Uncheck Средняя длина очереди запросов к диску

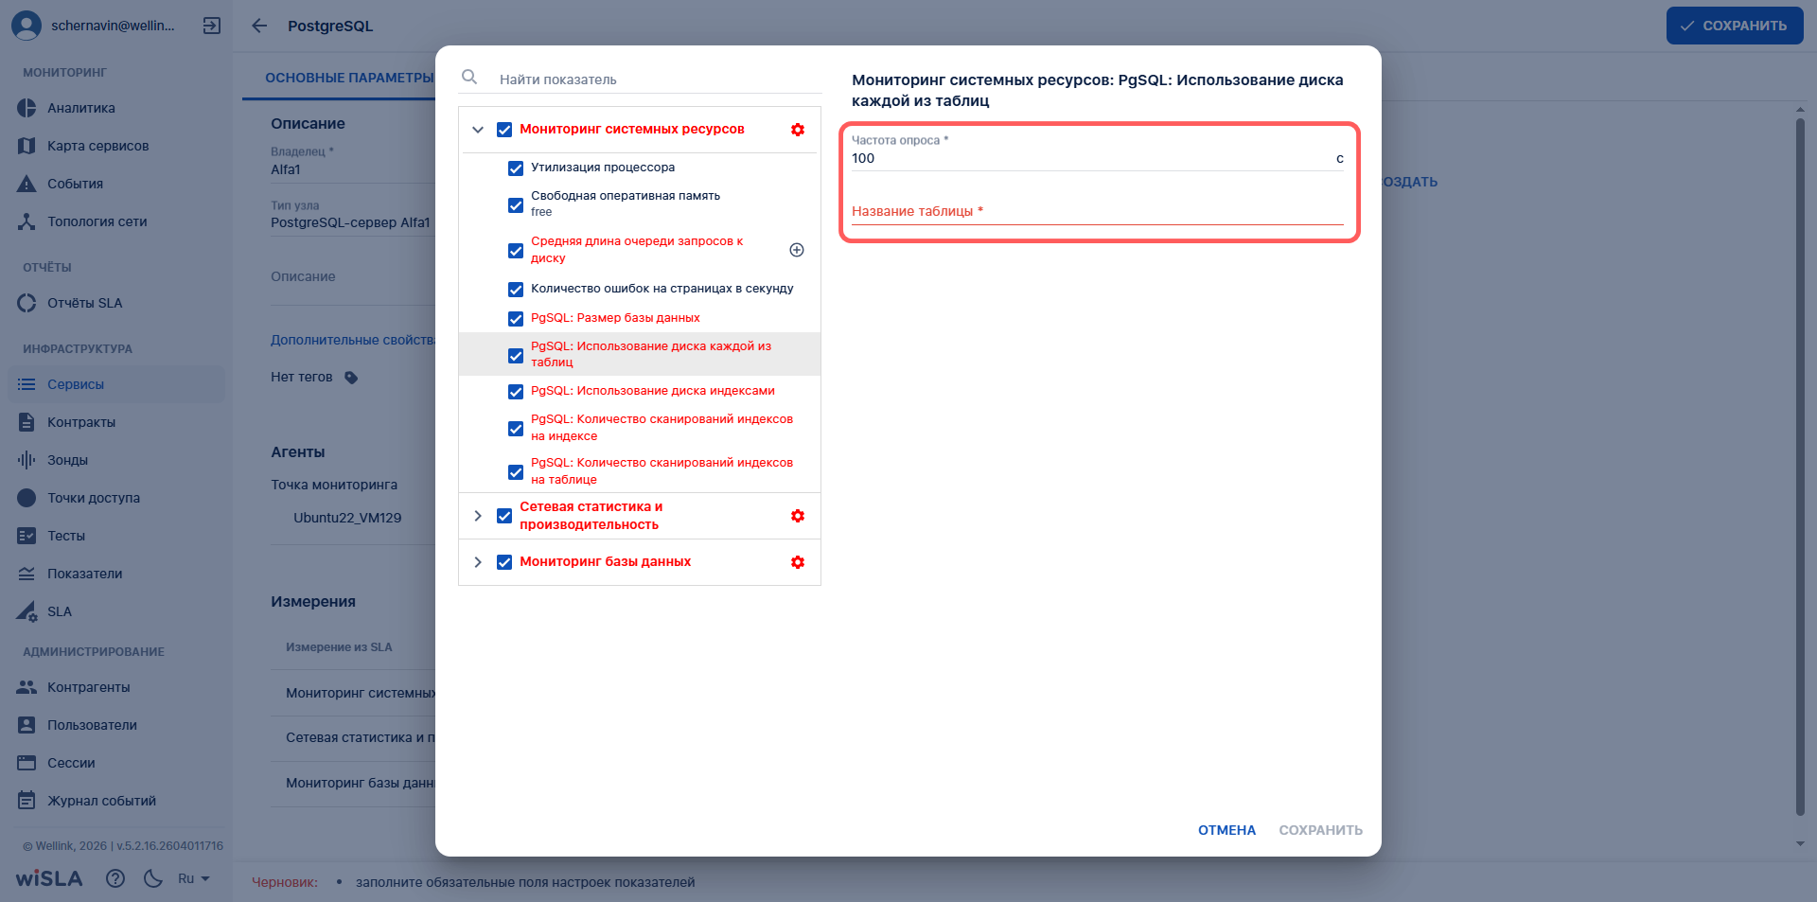[516, 251]
